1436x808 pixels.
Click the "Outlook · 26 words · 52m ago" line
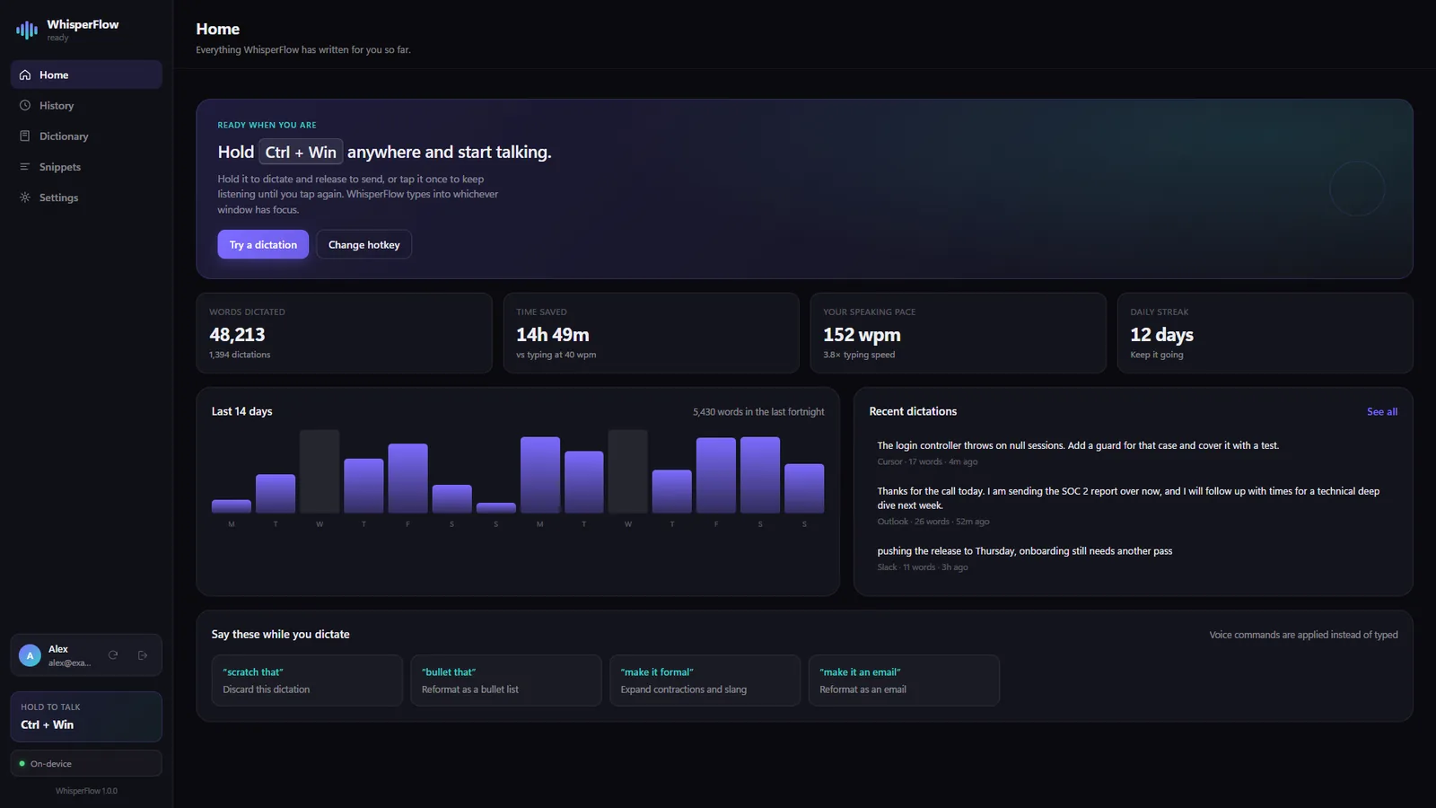click(x=933, y=522)
